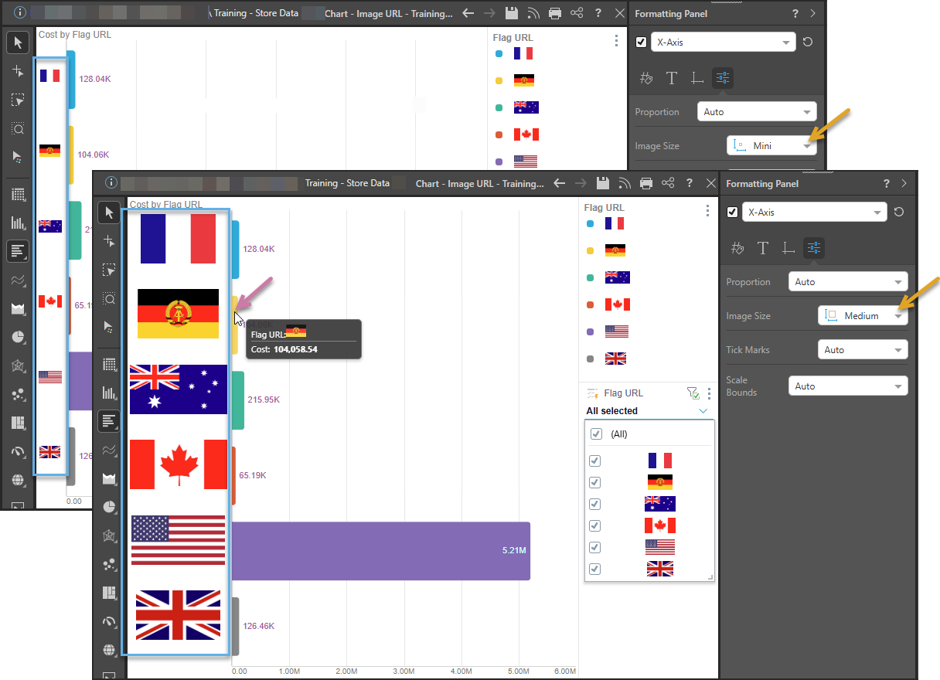Expand the Tick Marks dropdown

863,350
